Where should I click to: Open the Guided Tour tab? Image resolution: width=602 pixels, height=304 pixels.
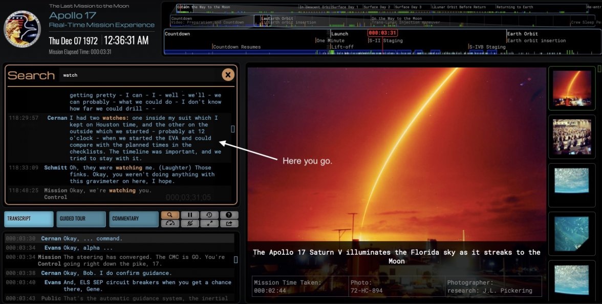click(81, 219)
